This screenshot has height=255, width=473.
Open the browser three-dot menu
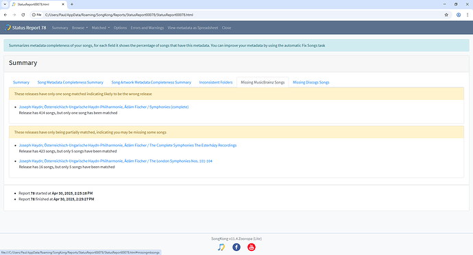468,15
